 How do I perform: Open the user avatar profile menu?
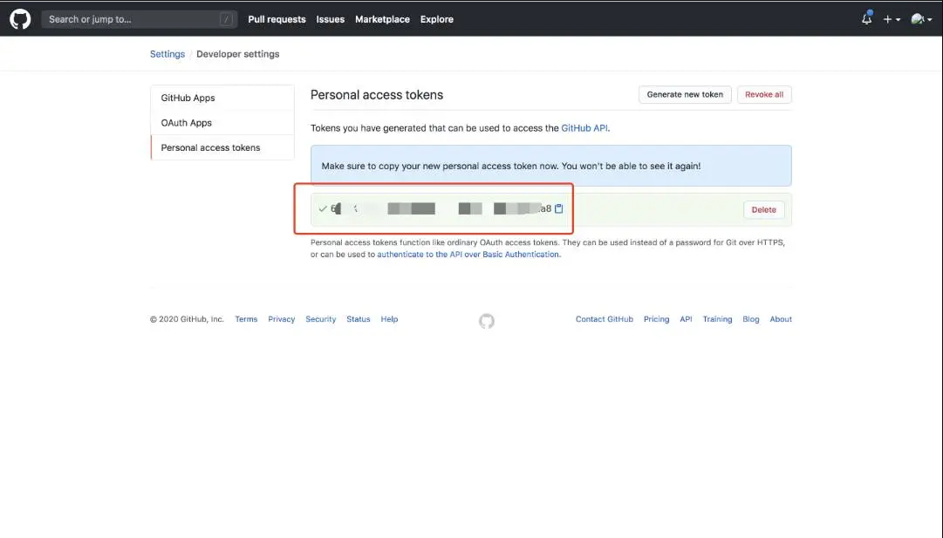[919, 19]
